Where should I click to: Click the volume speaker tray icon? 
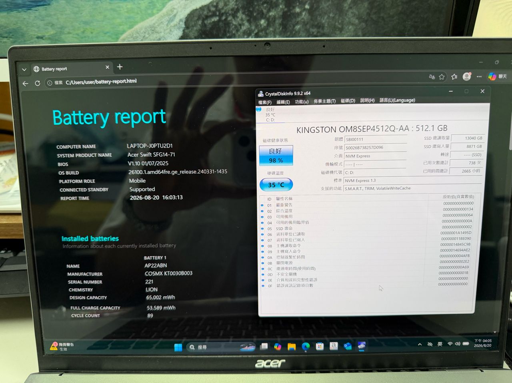point(457,344)
